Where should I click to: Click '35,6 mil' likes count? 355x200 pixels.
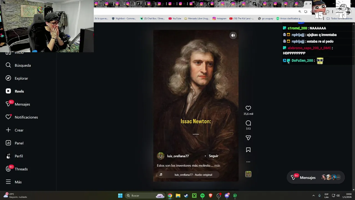248,114
